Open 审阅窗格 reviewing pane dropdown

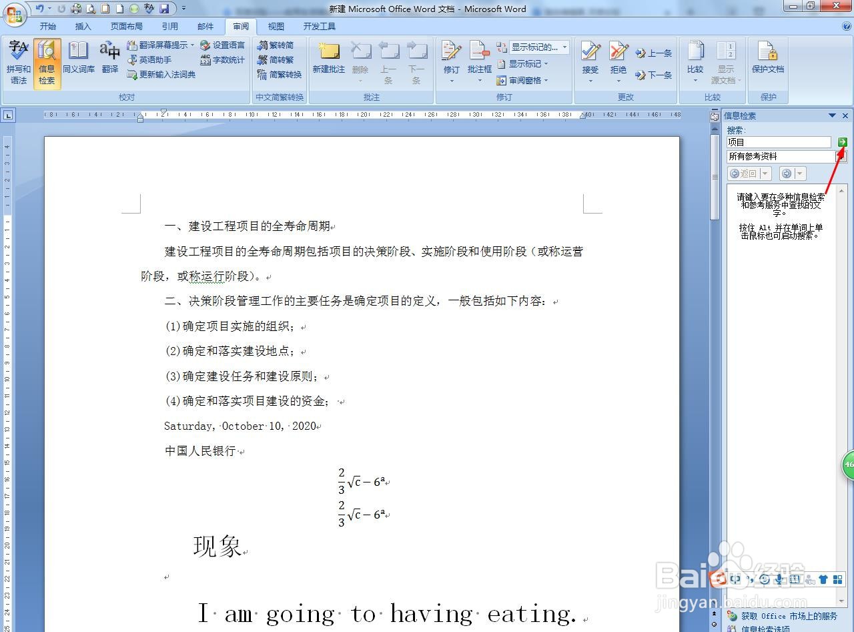[x=523, y=81]
